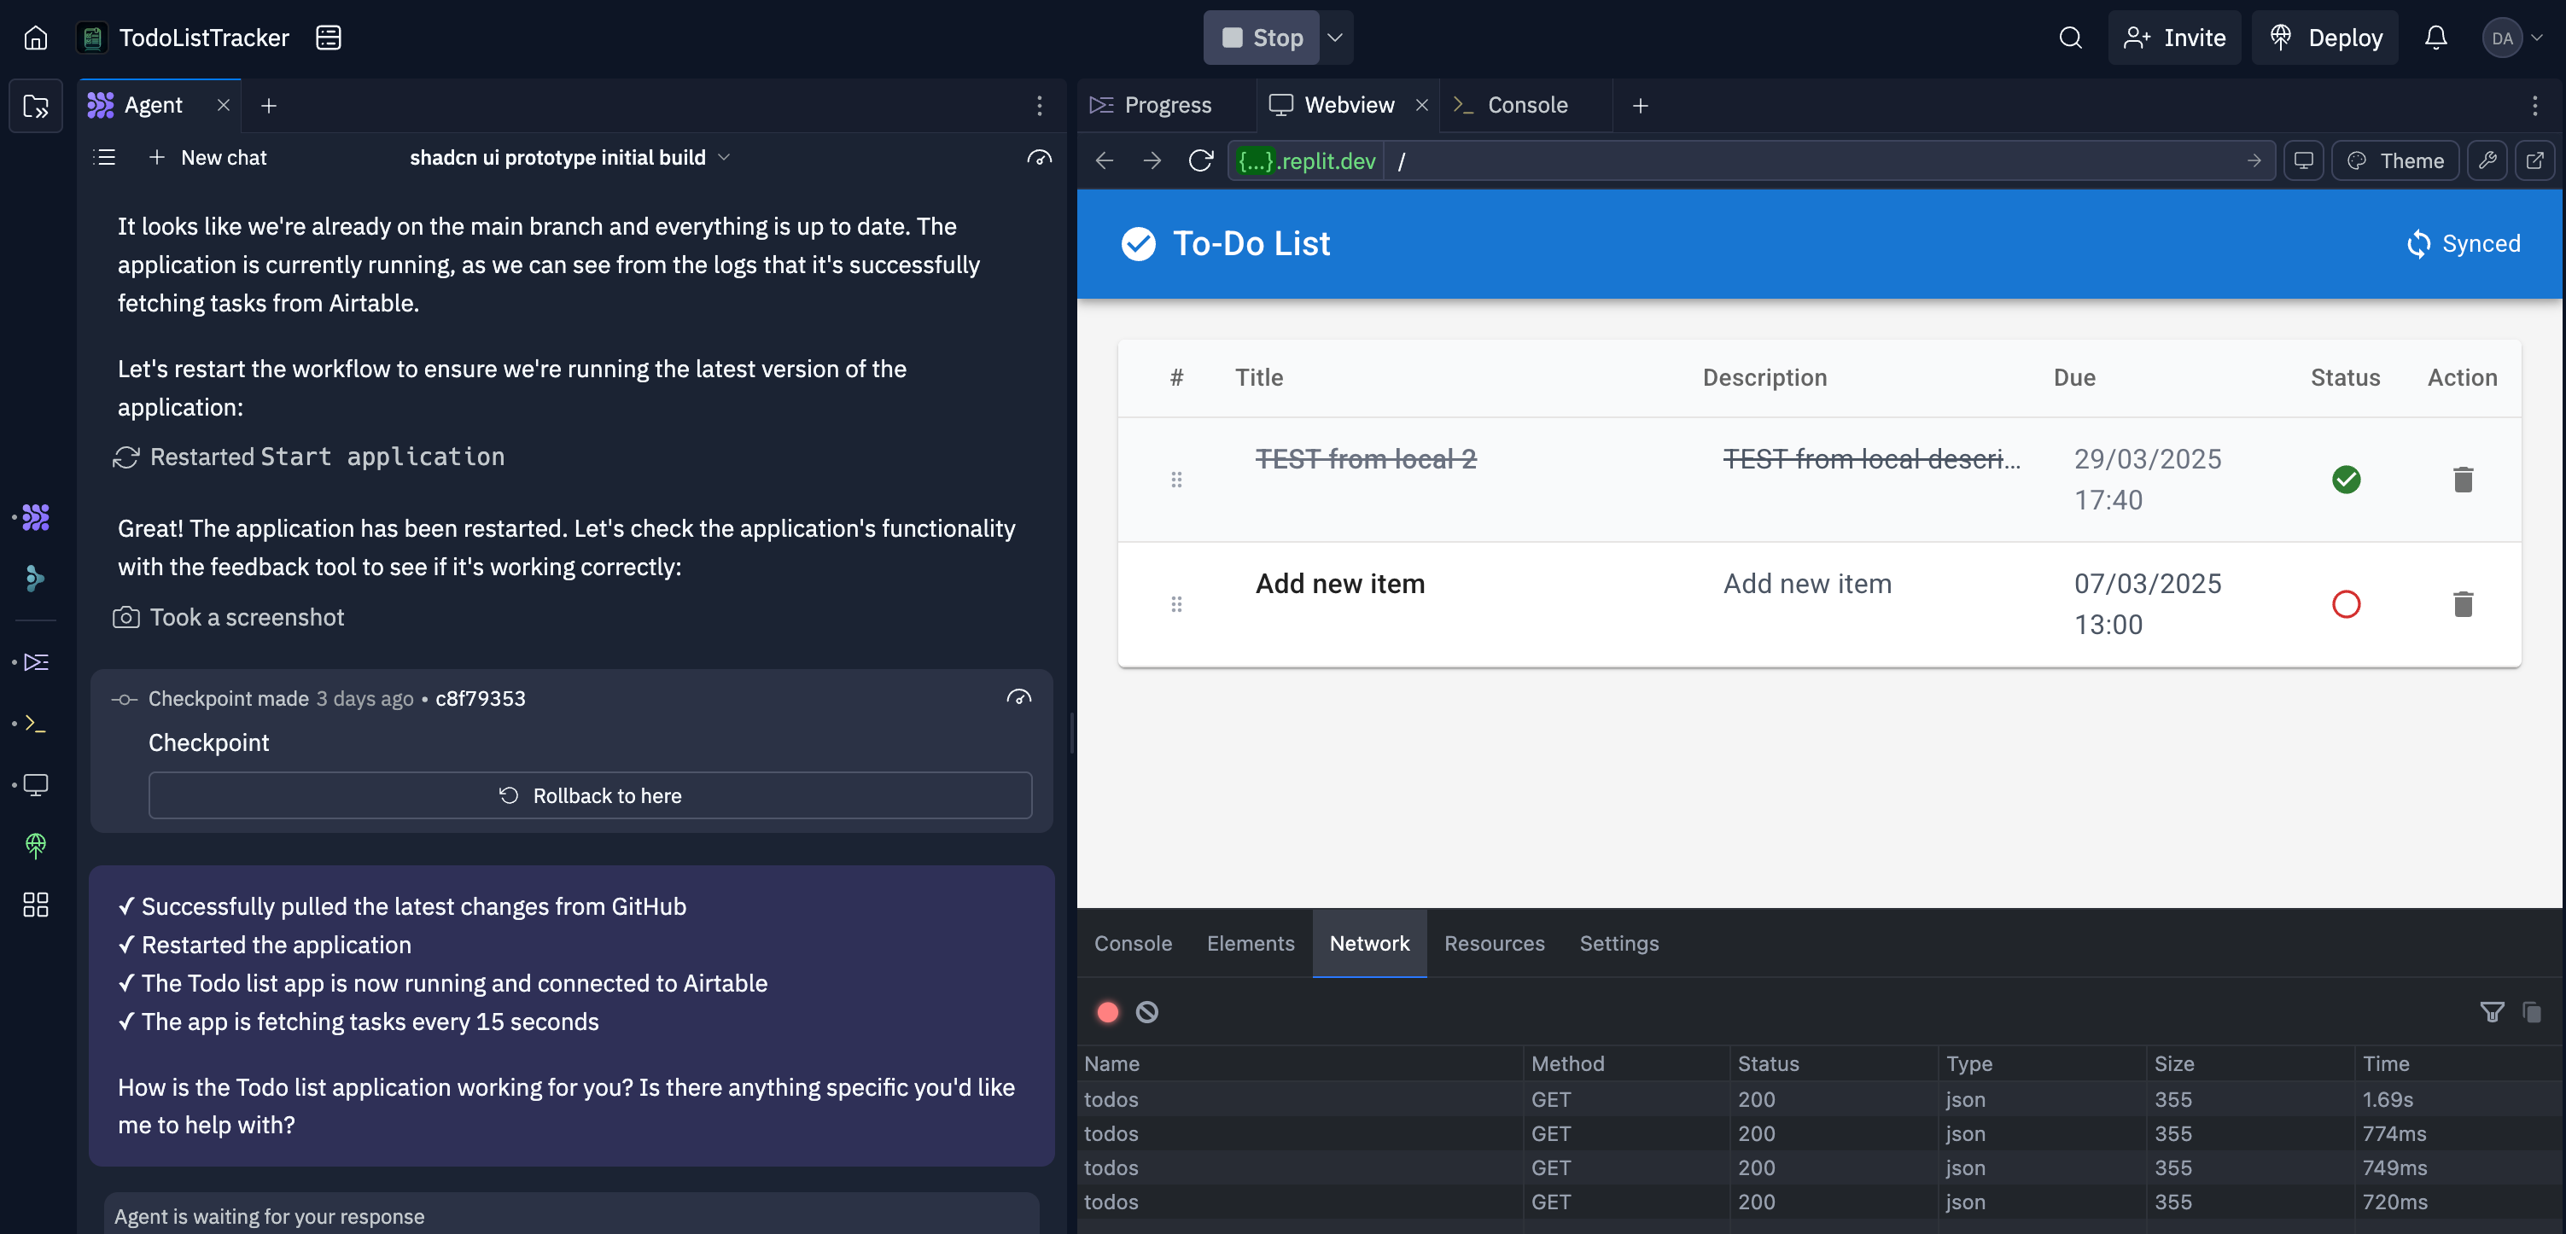2566x1234 pixels.
Task: Open the all tools grid icon in sidebar
Action: coord(36,905)
